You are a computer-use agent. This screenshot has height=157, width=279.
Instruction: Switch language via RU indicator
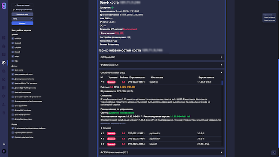(4, 144)
